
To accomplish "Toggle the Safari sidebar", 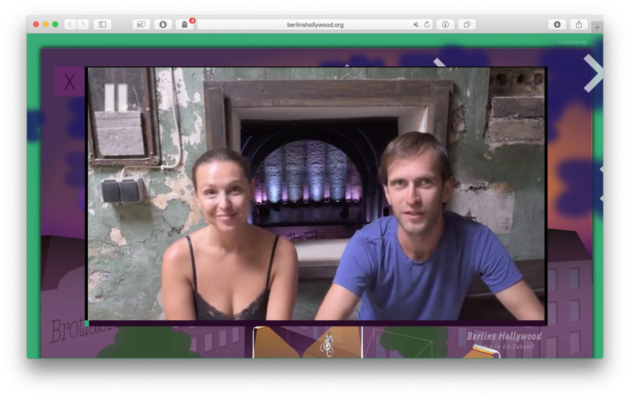I will click(102, 24).
